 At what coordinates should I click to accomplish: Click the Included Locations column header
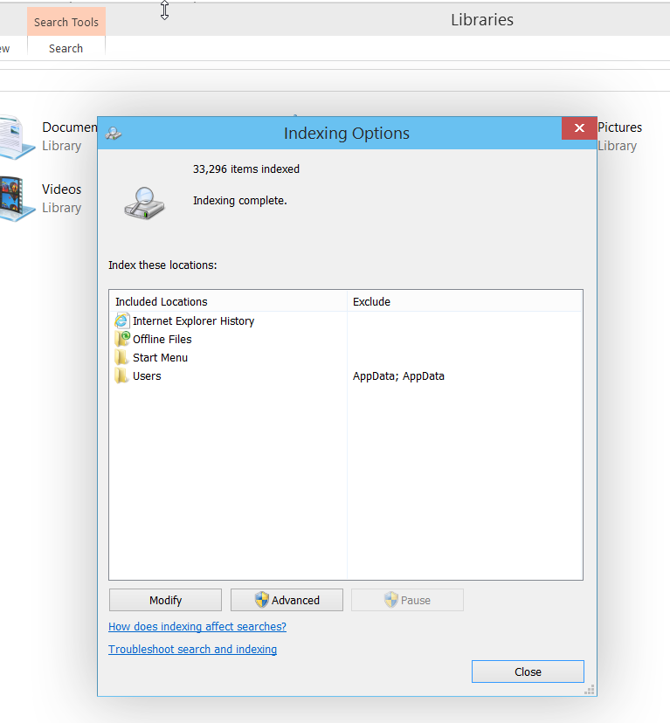228,301
